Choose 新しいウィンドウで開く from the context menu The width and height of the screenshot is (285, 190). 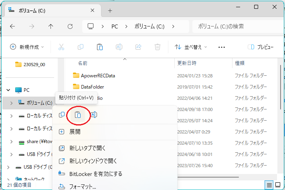115,161
